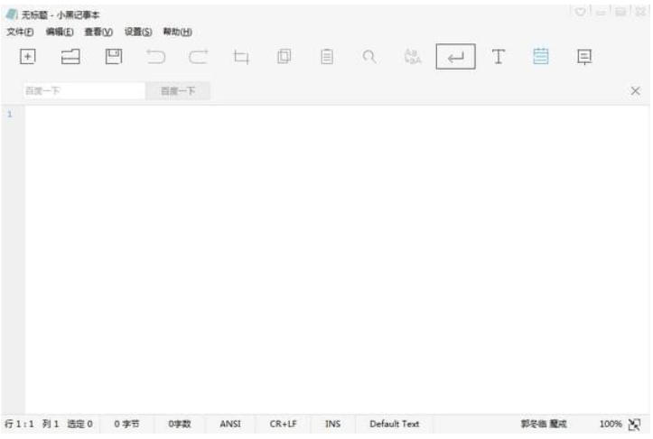Click the Replace toolbar icon
The image size is (653, 439).
tap(412, 57)
